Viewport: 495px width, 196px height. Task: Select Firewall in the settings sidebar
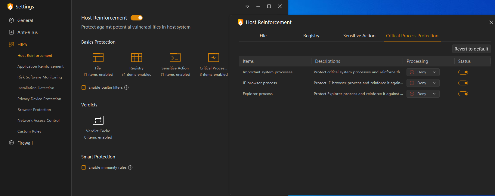(x=25, y=143)
